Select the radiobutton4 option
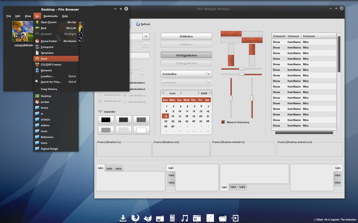 point(125,102)
